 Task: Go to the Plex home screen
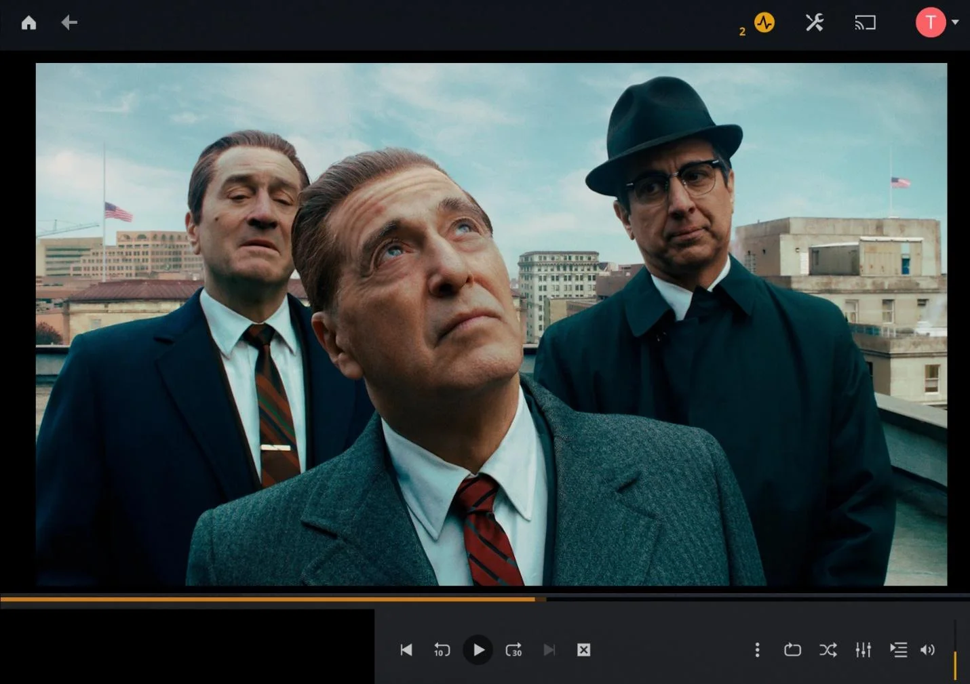[x=28, y=23]
